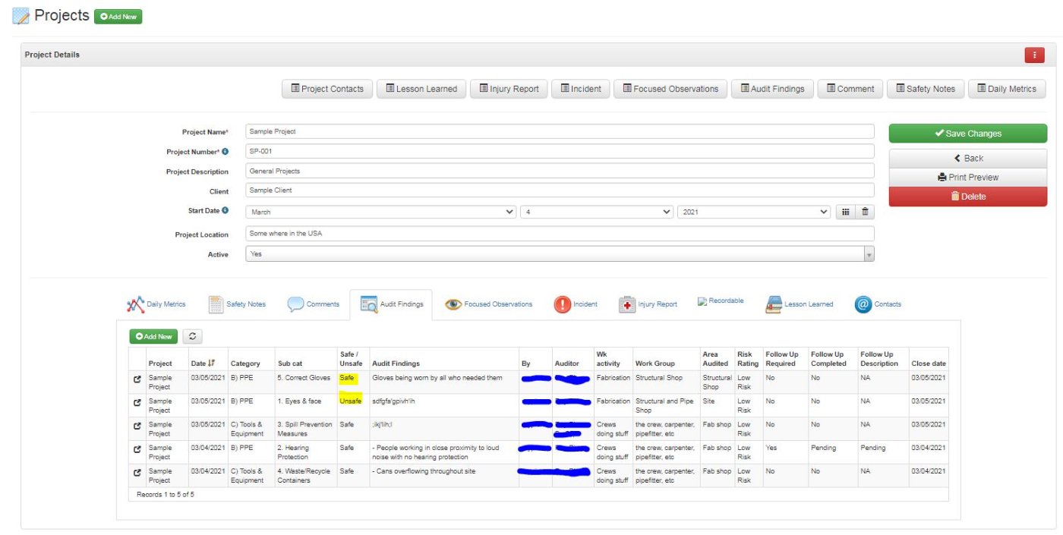Viewport: 1063px width, 535px height.
Task: Open the Incident top button
Action: tap(581, 89)
